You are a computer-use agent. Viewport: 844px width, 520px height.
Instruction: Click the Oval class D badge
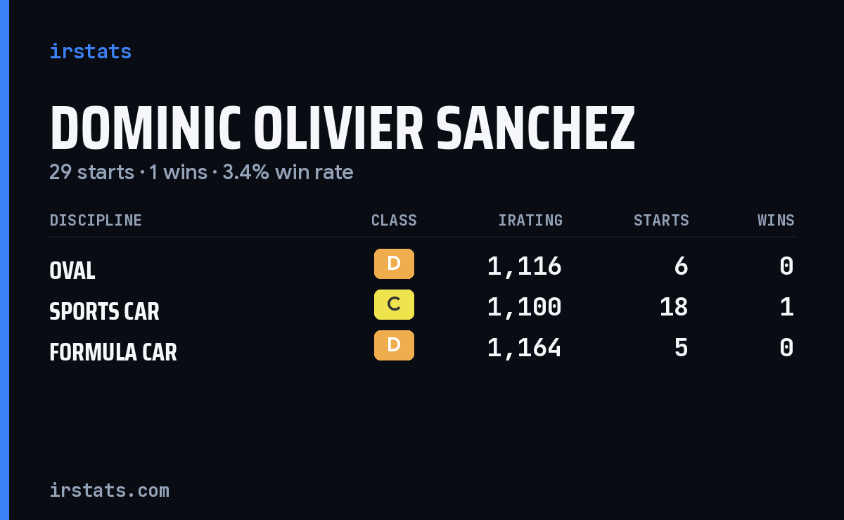coord(394,264)
